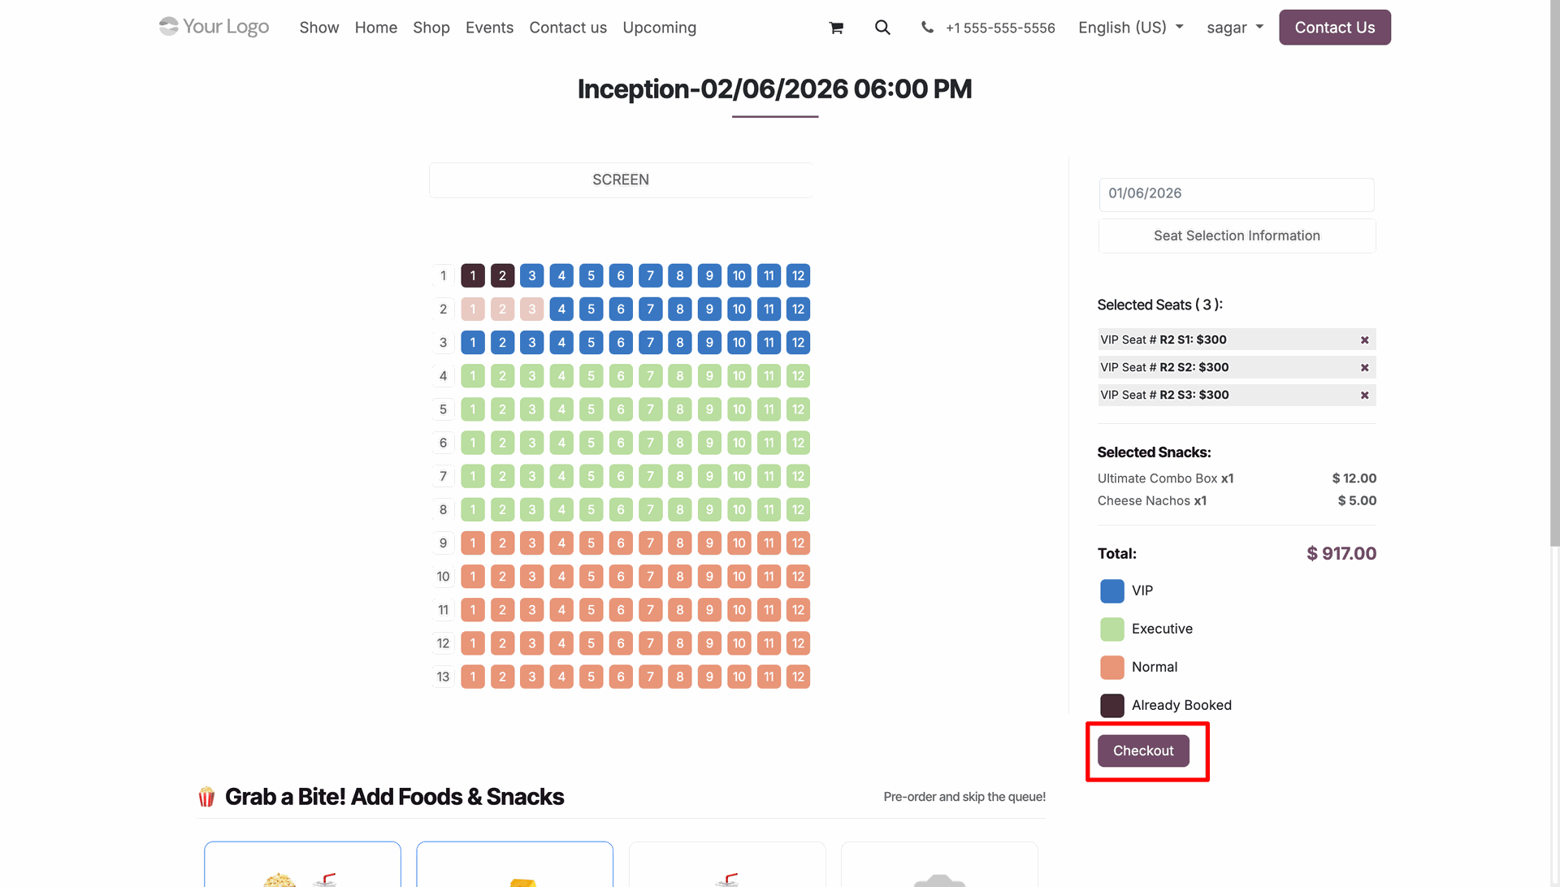The height and width of the screenshot is (887, 1560).
Task: Open the Shop page
Action: [431, 28]
